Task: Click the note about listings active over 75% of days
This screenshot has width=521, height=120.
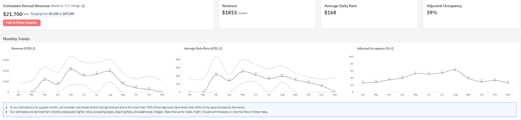Action: (x=128, y=107)
